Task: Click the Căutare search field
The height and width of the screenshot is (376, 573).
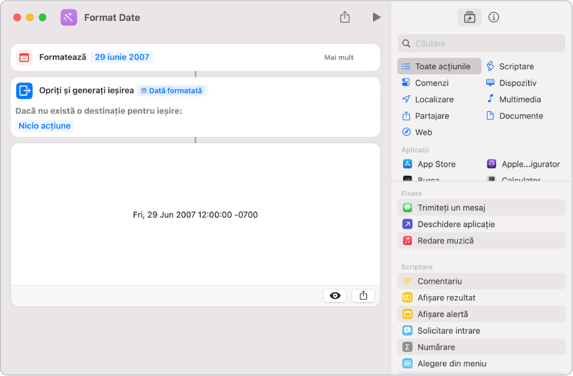Action: point(481,44)
